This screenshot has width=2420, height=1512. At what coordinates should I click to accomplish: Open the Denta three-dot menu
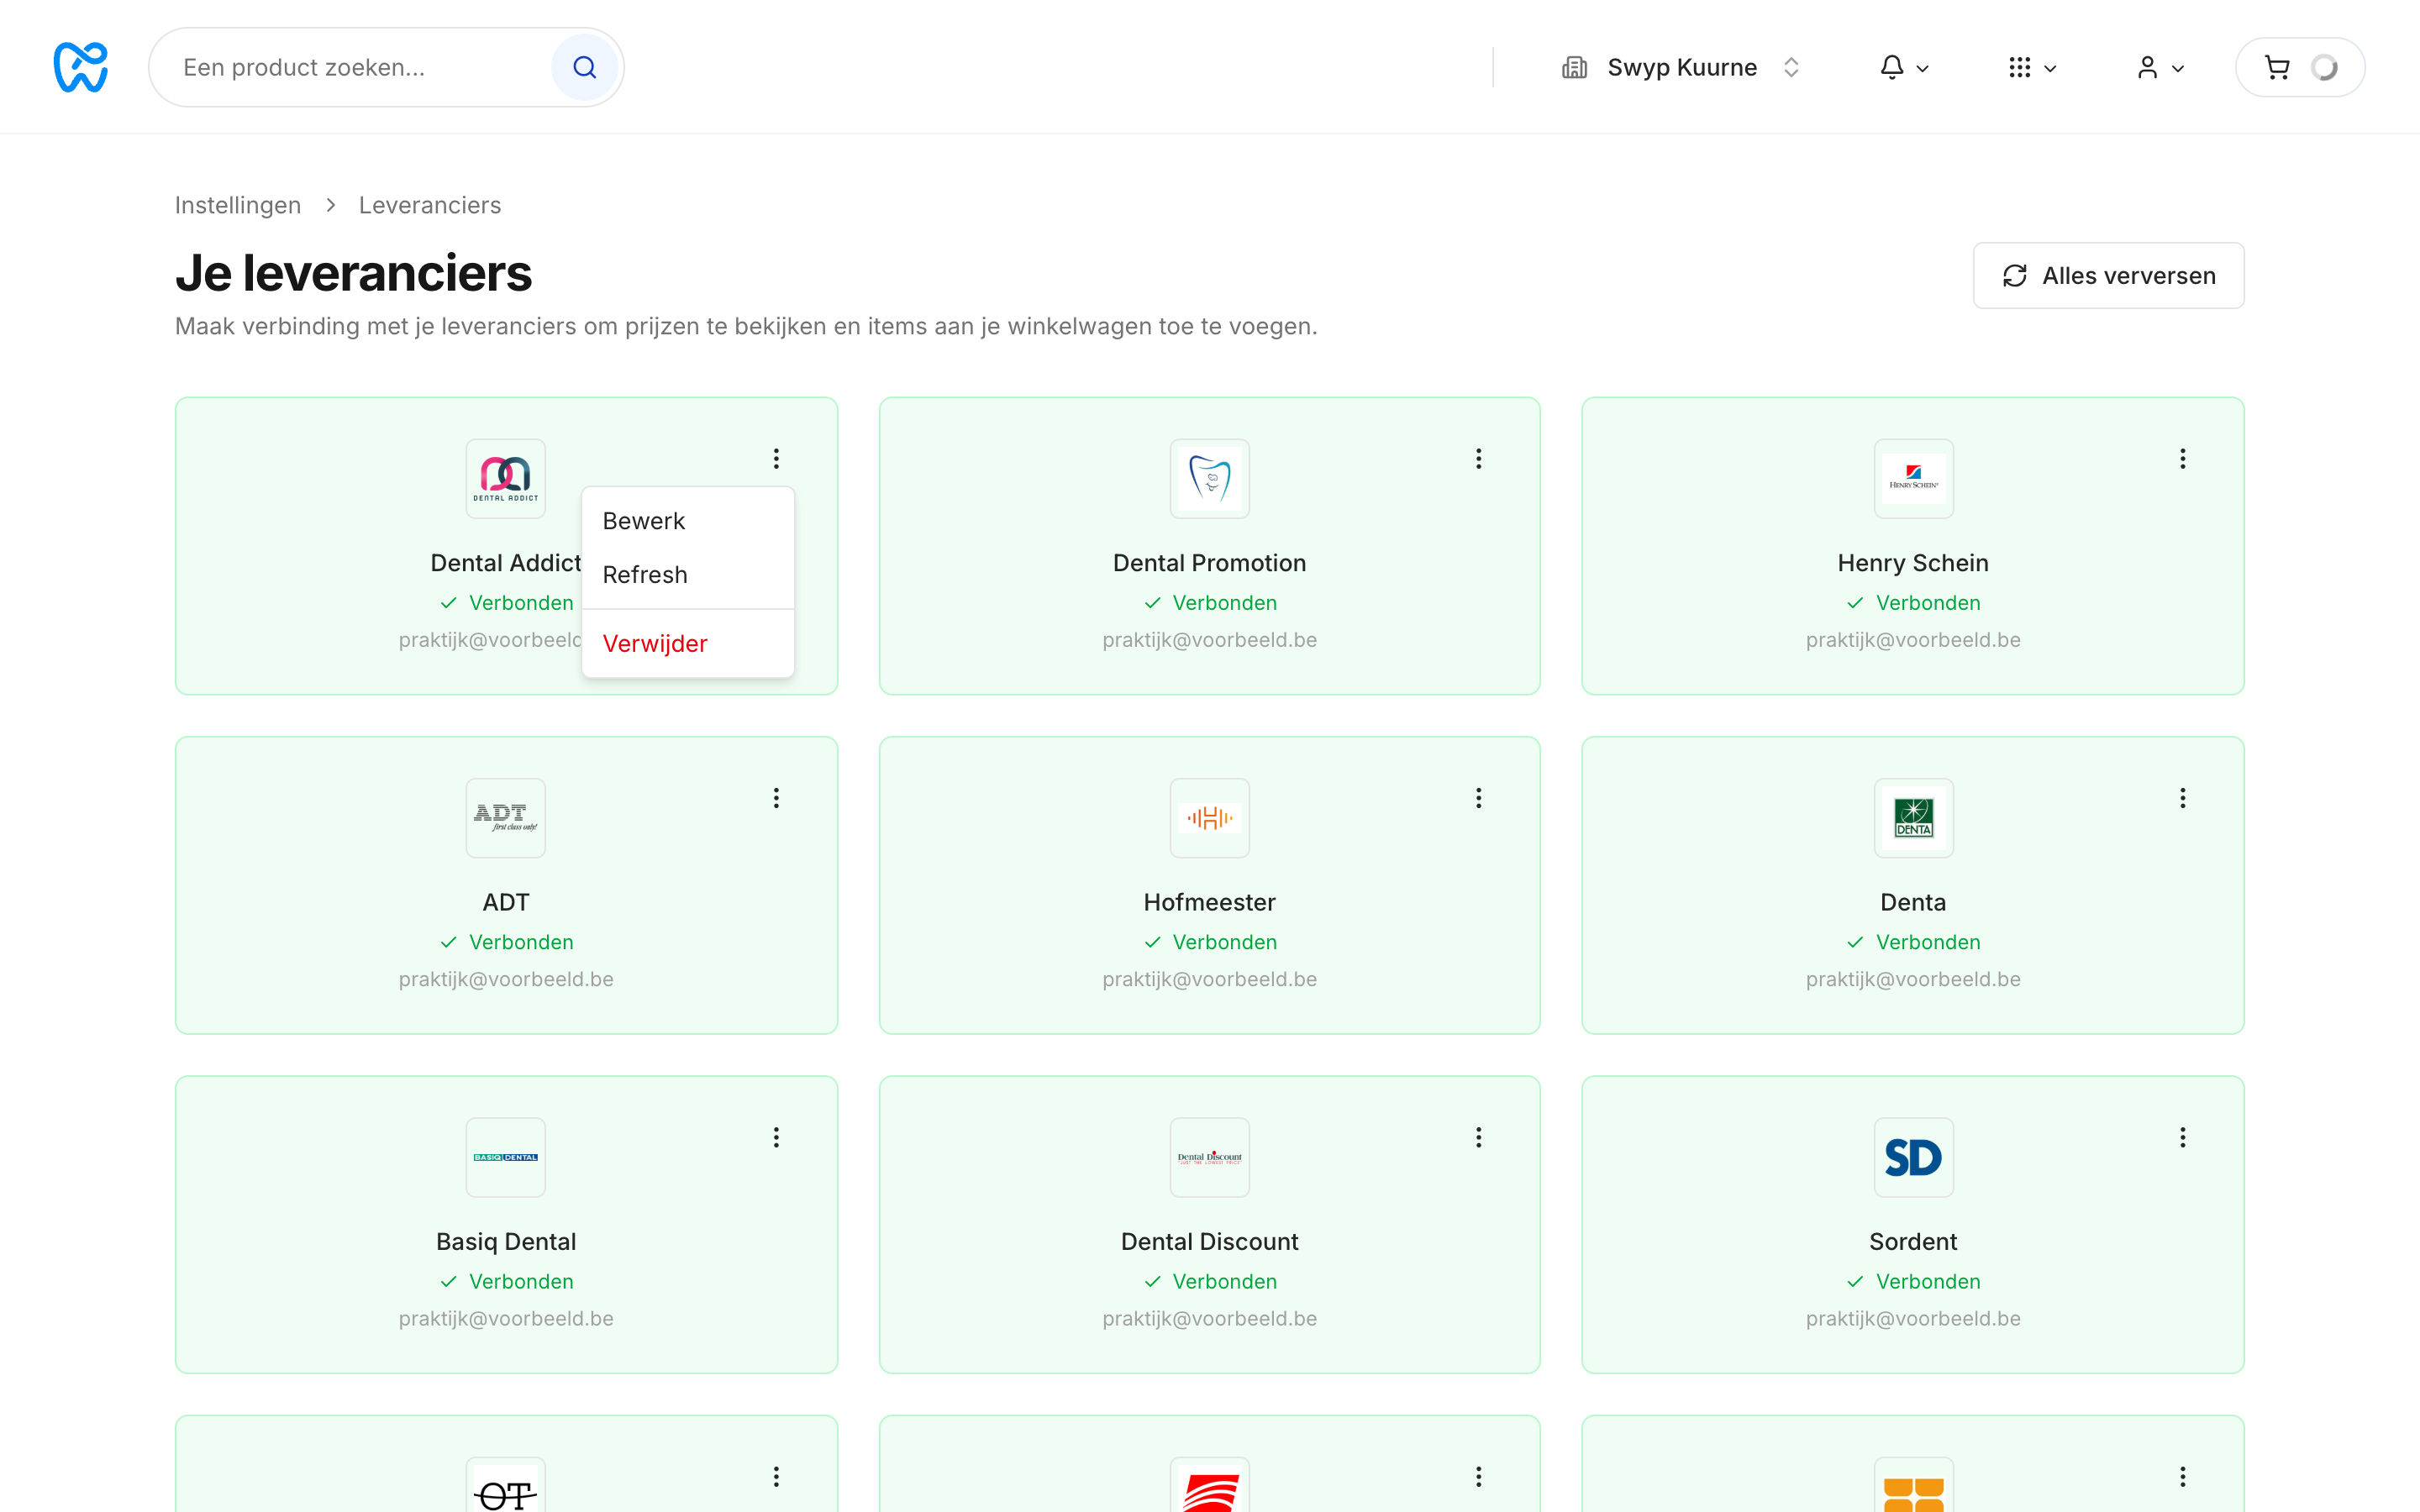point(2183,797)
